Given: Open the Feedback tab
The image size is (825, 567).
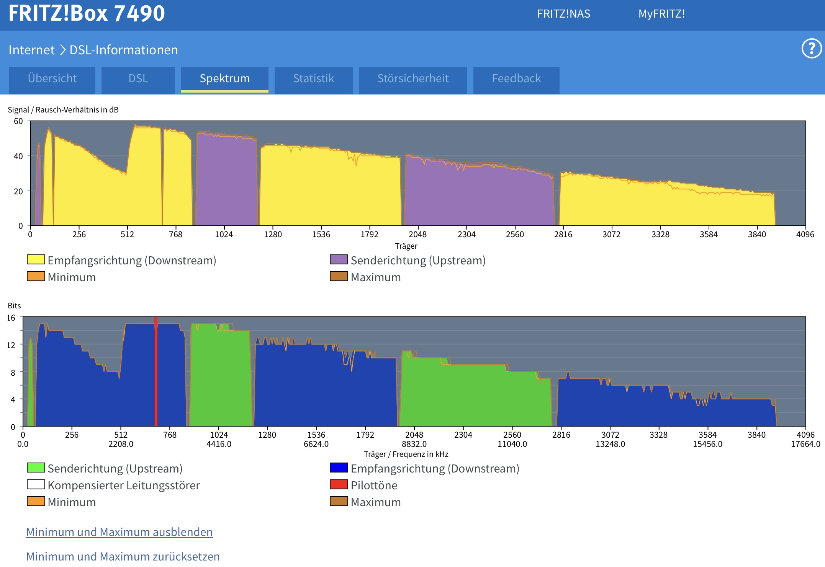Looking at the screenshot, I should [516, 79].
